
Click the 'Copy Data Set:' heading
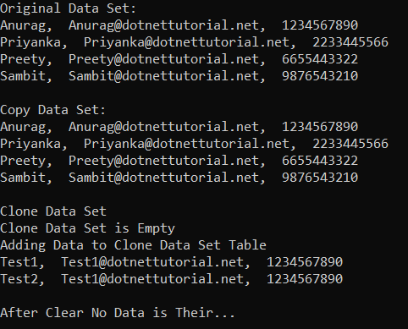click(52, 110)
